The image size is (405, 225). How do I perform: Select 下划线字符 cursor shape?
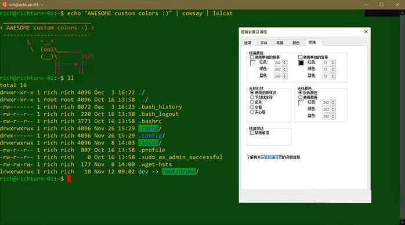click(x=252, y=97)
